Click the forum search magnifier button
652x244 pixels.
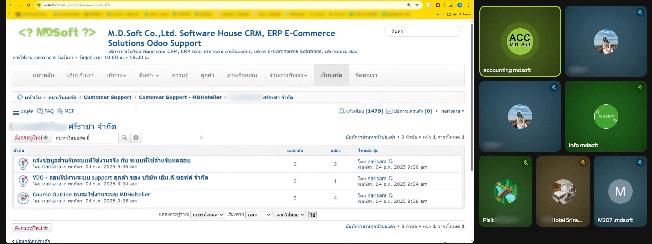(124, 138)
